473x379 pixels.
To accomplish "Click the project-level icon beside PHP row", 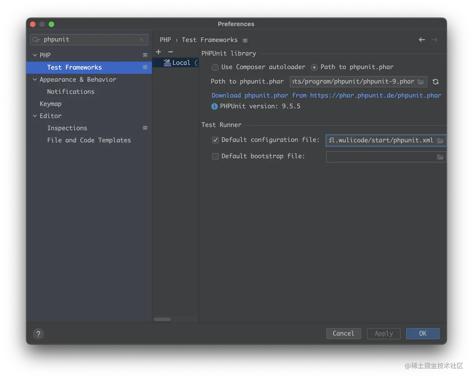I will (145, 55).
